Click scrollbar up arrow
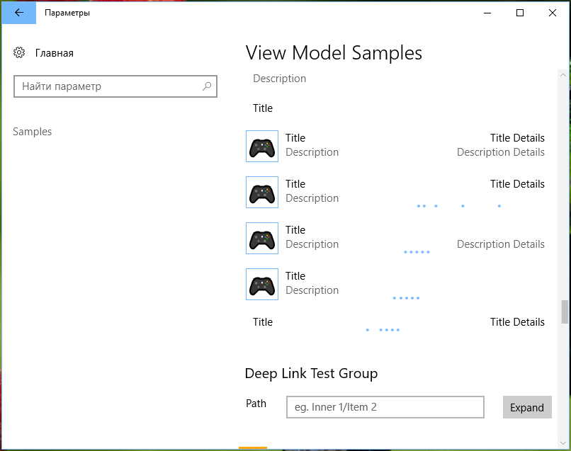Viewport: 571px width, 451px height. pos(563,75)
